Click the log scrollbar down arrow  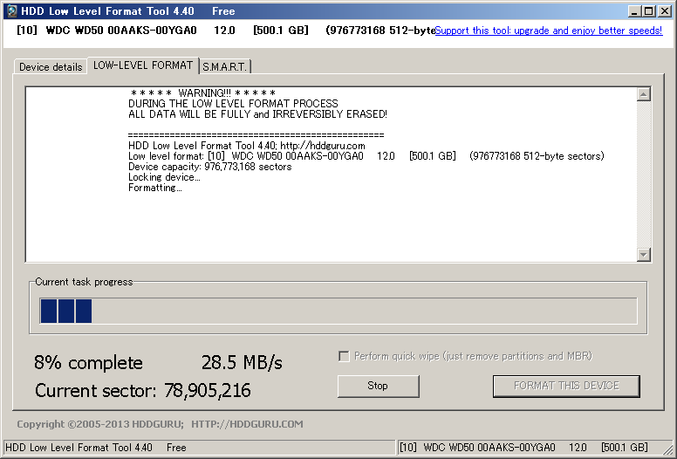[643, 254]
